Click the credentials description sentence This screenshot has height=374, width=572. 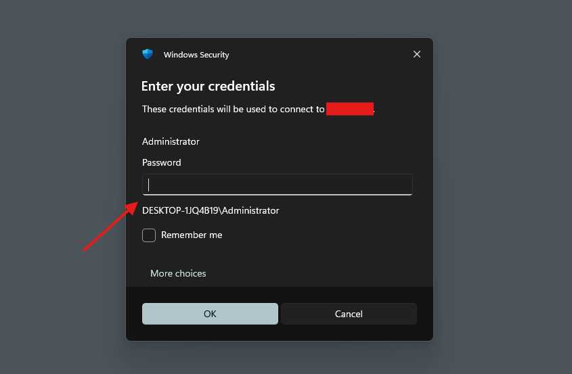point(234,109)
